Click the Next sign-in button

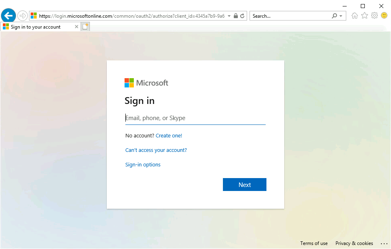(x=244, y=185)
